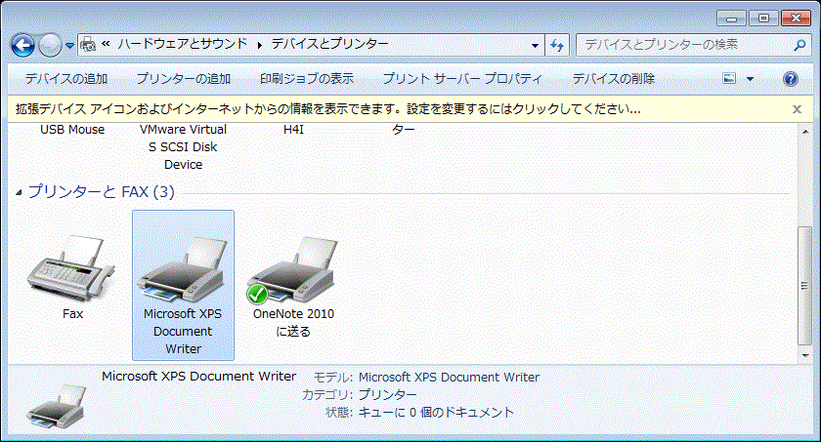Expand the arrow after ハードウェアとサウンド
821x442 pixels.
(x=259, y=45)
